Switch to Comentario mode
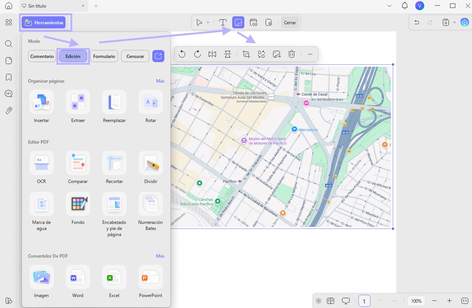 42,56
